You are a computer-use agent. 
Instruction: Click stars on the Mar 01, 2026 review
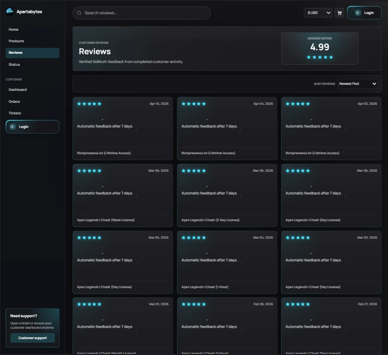(89, 304)
